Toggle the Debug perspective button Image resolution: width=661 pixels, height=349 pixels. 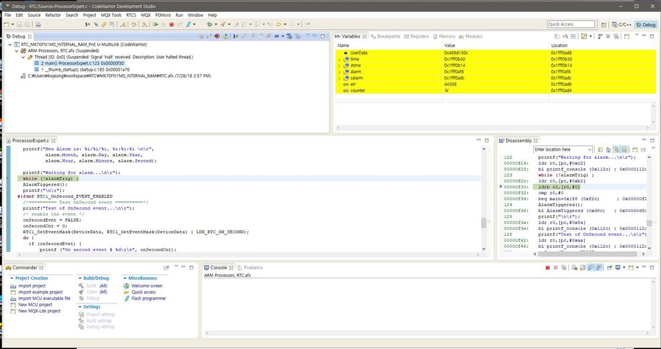point(646,25)
